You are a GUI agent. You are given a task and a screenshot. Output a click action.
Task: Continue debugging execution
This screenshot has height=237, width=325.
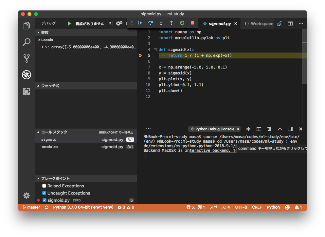point(140,23)
